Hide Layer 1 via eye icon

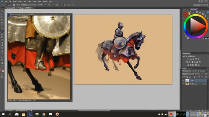(x=184, y=81)
